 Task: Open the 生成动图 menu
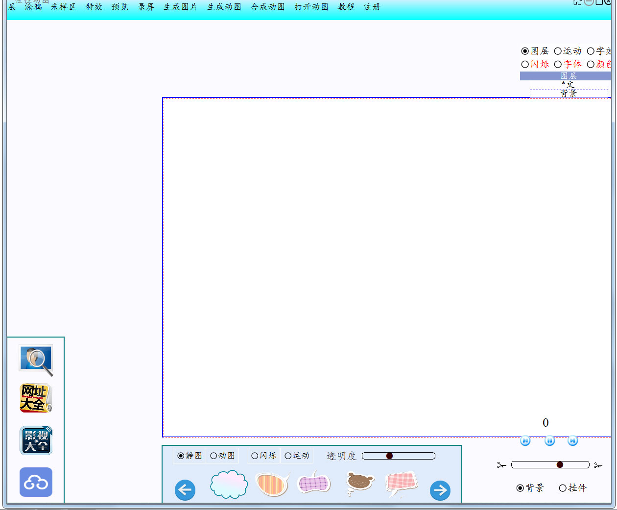tap(224, 7)
